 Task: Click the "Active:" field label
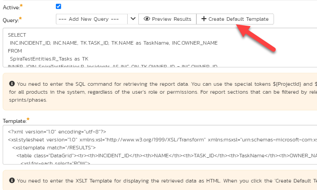pyautogui.click(x=11, y=8)
